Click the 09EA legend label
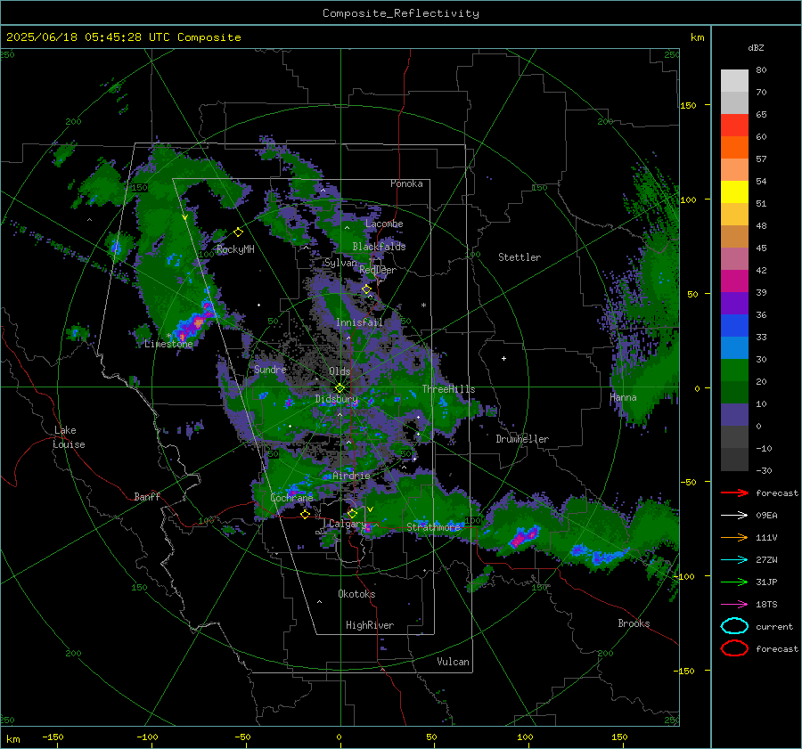802x749 pixels. pos(766,516)
